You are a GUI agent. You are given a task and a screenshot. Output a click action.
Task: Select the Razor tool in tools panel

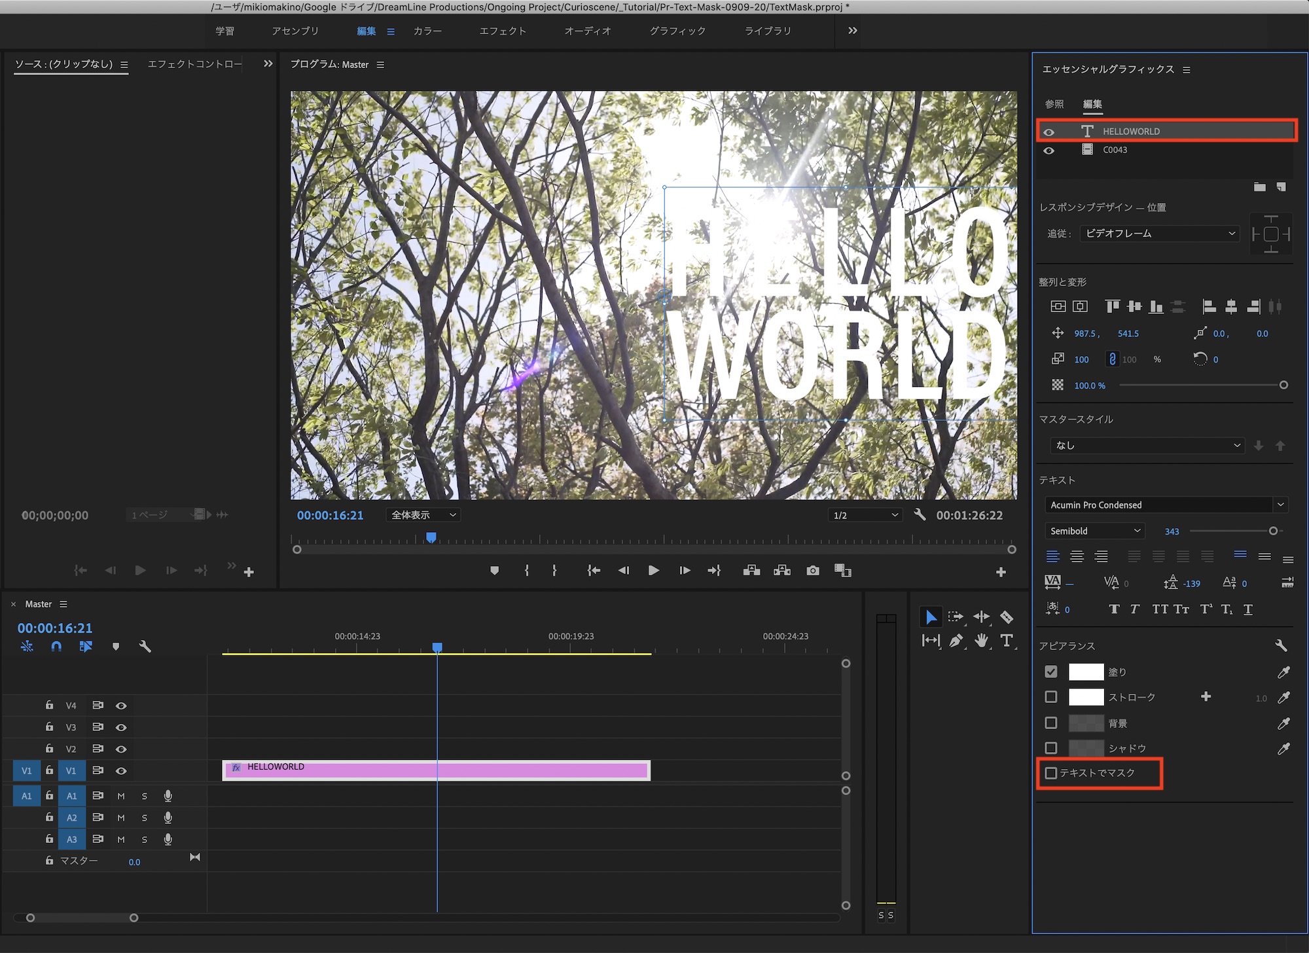tap(1007, 617)
